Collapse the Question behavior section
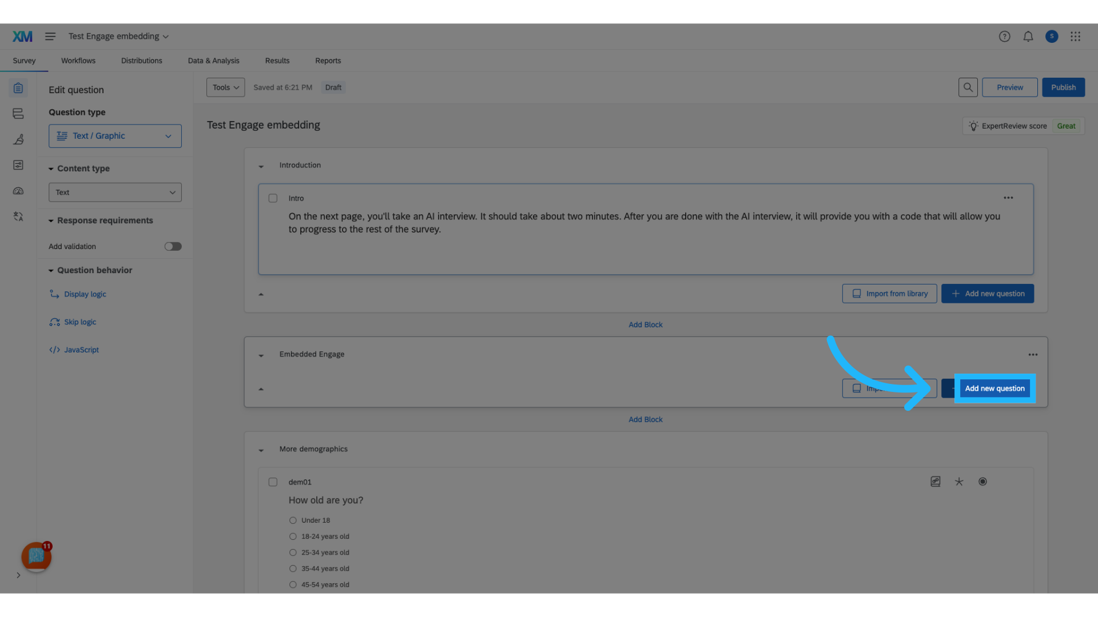The image size is (1098, 617). point(51,271)
